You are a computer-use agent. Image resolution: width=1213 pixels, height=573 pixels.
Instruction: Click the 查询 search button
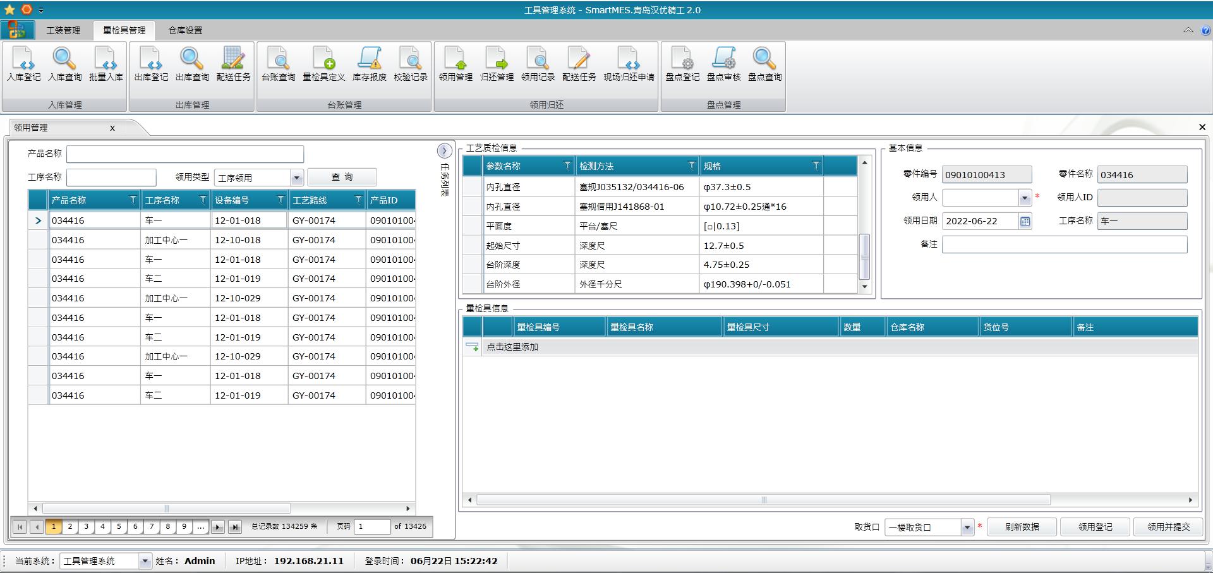[342, 178]
